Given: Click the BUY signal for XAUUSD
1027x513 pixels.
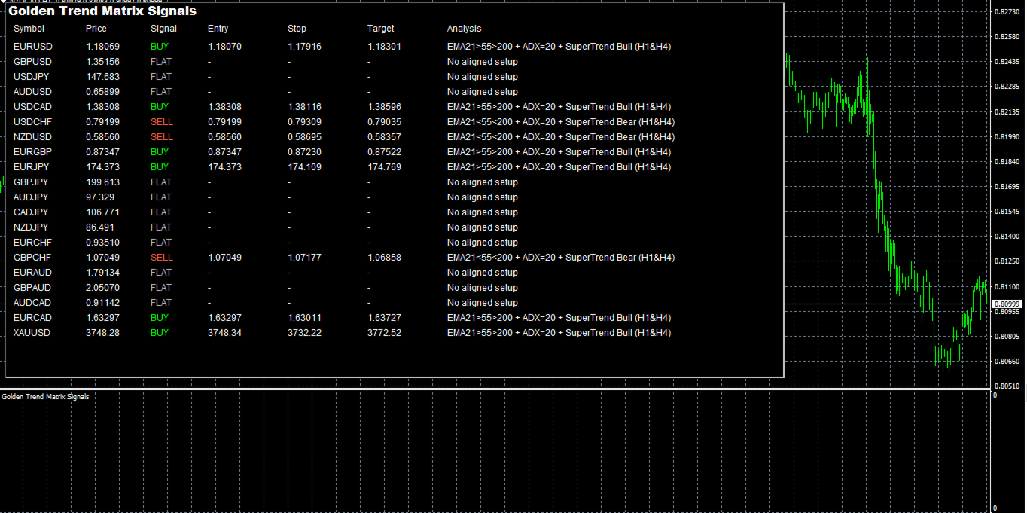Looking at the screenshot, I should [x=160, y=333].
